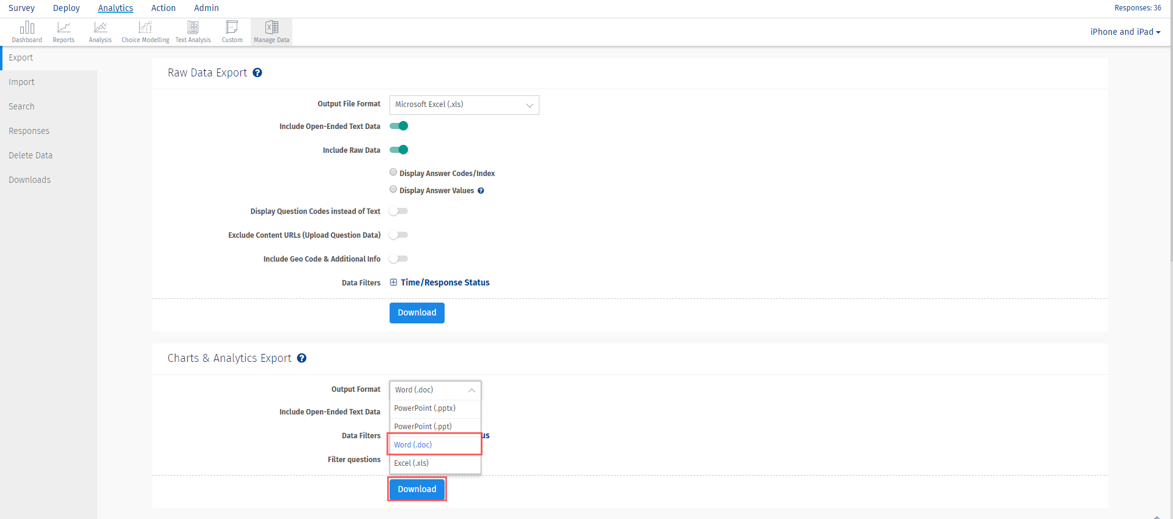Click the help icon next to Display Answer Values

point(481,191)
